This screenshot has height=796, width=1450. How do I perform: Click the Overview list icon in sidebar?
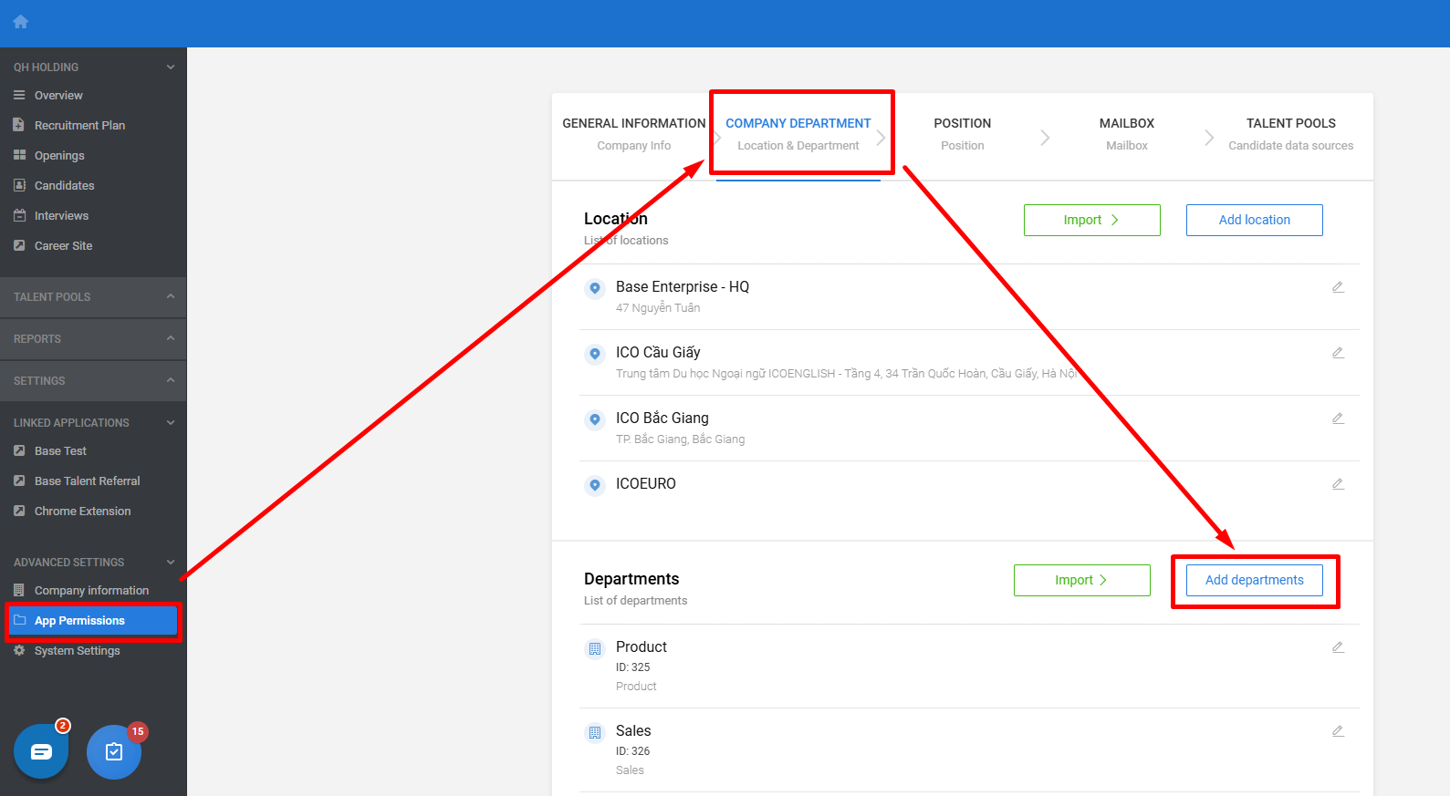(x=19, y=95)
